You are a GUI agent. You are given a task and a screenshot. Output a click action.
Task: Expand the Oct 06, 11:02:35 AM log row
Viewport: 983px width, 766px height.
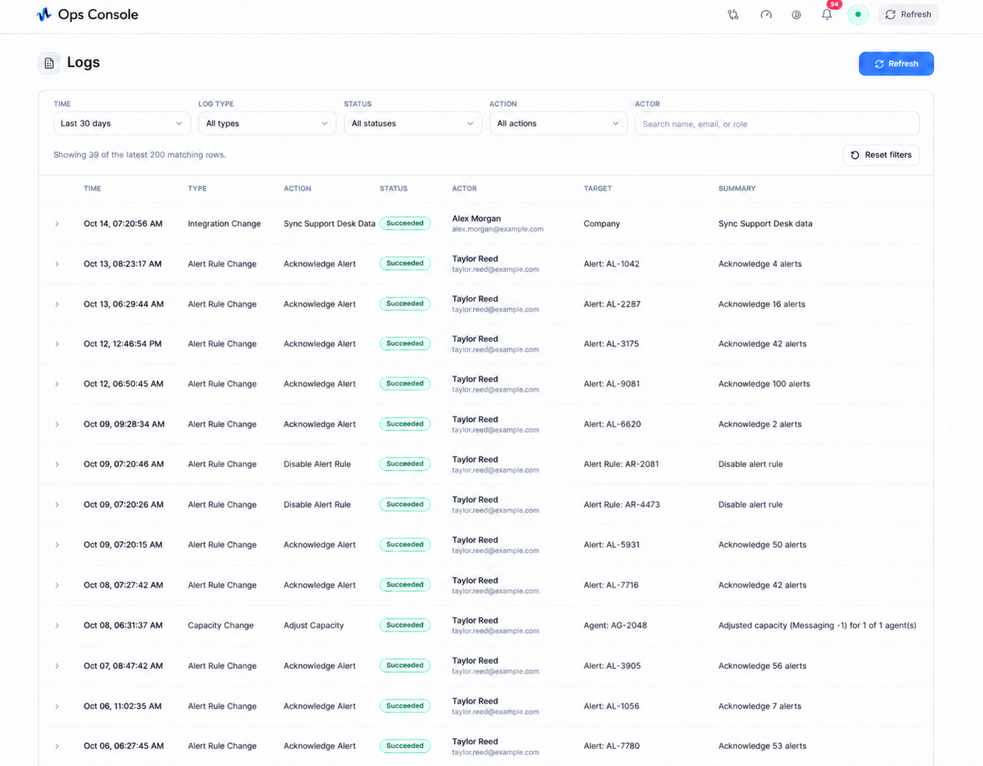tap(57, 706)
